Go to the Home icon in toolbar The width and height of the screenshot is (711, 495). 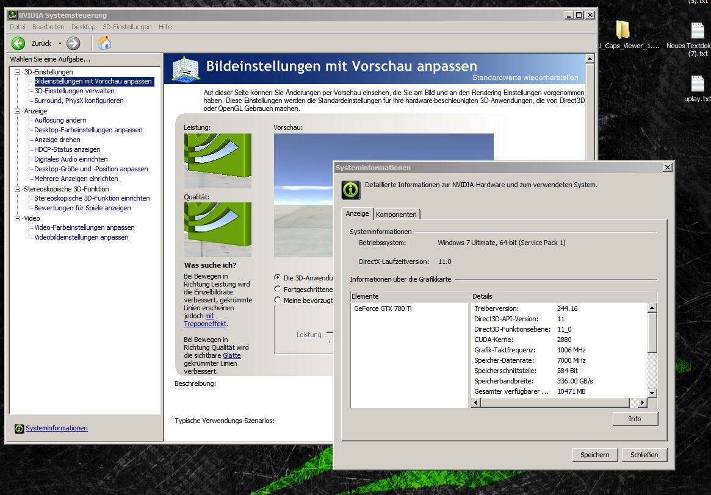[x=104, y=43]
